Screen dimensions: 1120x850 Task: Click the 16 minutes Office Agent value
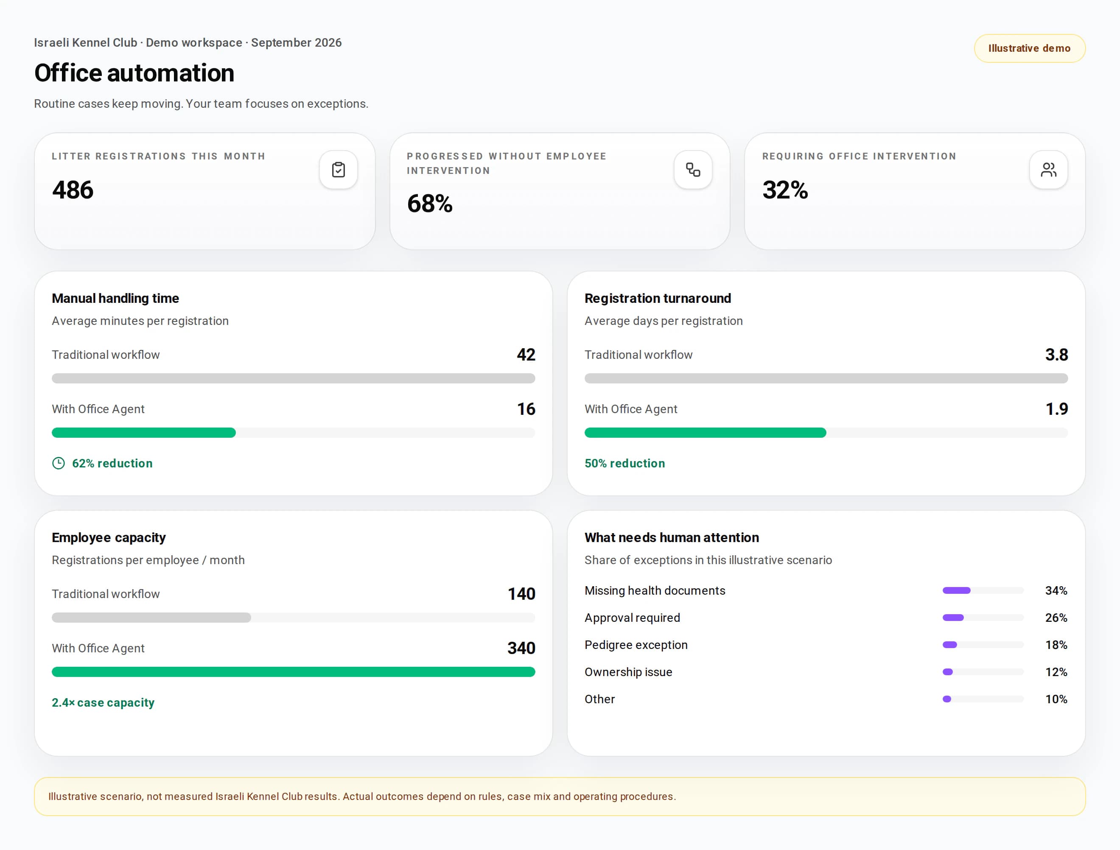[526, 408]
